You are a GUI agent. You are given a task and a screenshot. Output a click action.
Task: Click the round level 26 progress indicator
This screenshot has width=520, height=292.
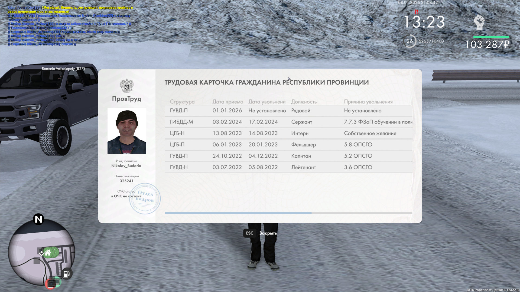pos(409,41)
